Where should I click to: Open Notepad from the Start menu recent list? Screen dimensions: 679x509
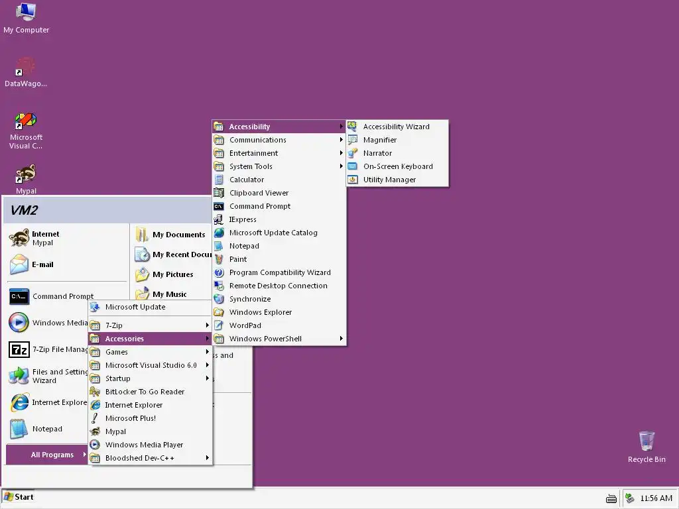coord(48,429)
